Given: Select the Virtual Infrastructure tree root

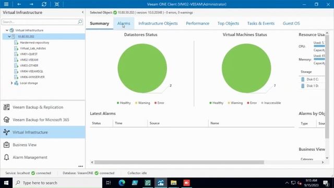Looking at the screenshot, I should pos(29,30).
